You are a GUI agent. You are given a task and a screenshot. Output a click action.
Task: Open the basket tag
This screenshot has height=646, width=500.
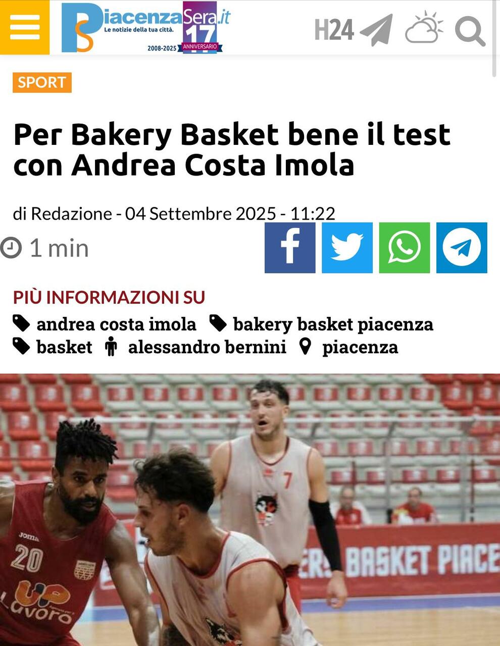[x=64, y=347]
